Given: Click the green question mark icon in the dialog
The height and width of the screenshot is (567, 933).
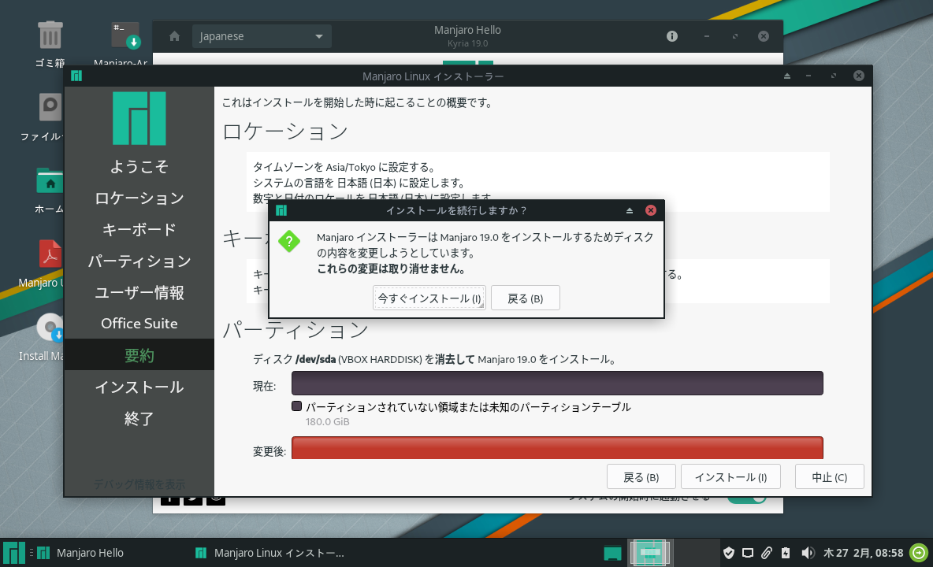Looking at the screenshot, I should [x=289, y=241].
